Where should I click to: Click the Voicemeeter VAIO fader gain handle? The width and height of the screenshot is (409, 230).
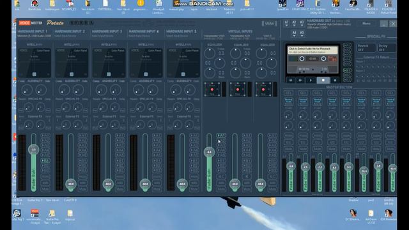click(209, 152)
